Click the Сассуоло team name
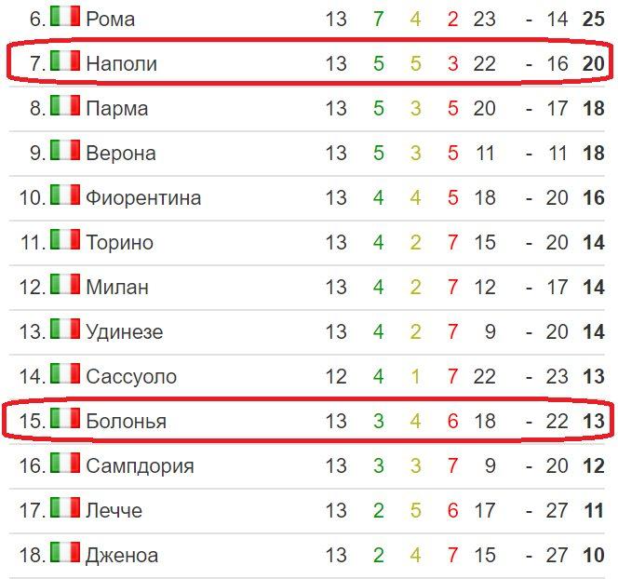Screen dimensions: 618x579 (131, 376)
